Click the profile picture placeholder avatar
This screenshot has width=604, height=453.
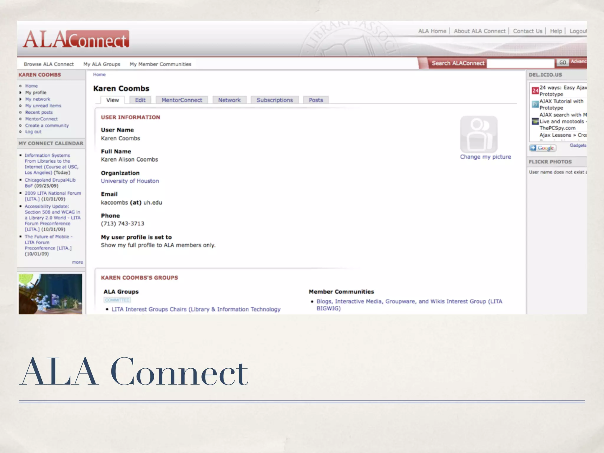pyautogui.click(x=479, y=134)
